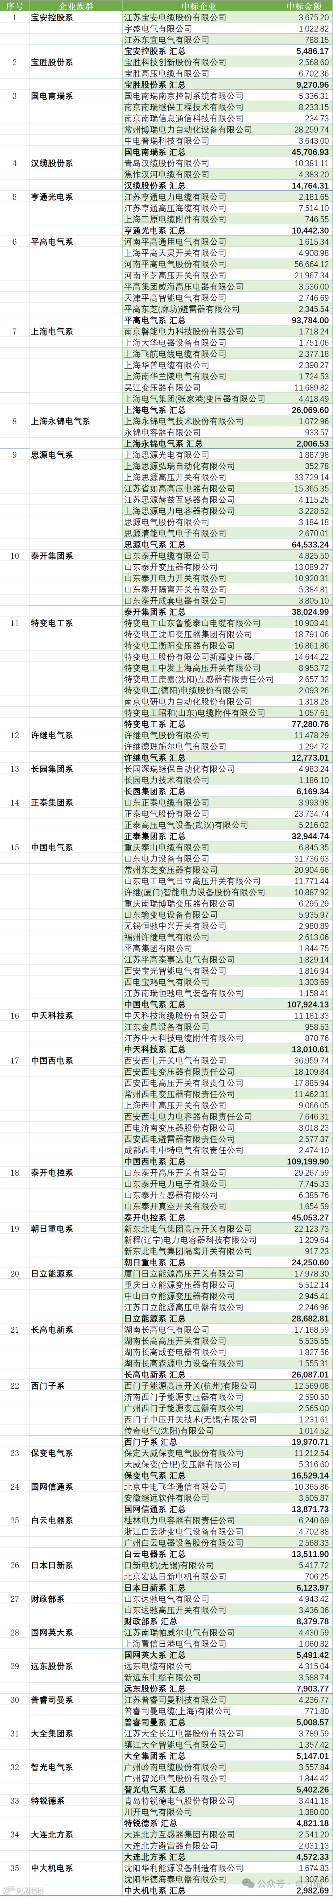Select 桂林电力电容器有限责任公司 cell
The height and width of the screenshot is (1897, 333).
[x=180, y=1521]
